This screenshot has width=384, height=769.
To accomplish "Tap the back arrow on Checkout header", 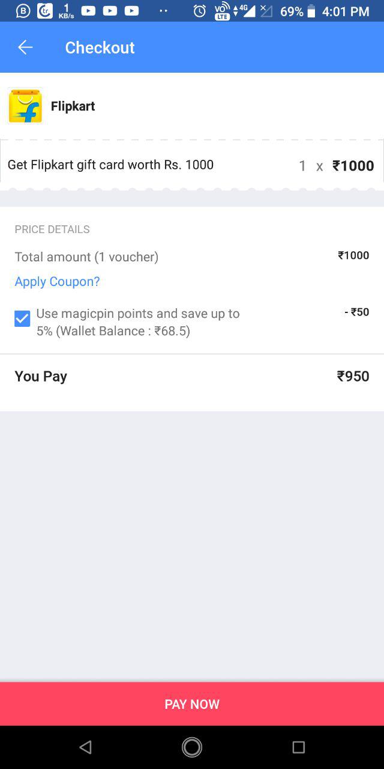I will coord(25,47).
